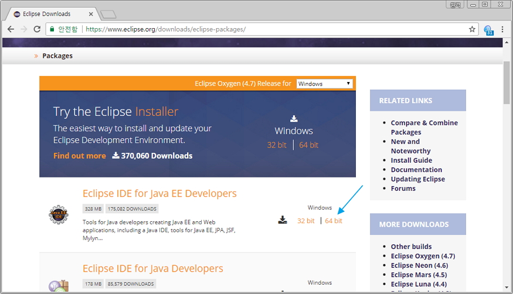Click the browser forward arrow

tap(24, 29)
